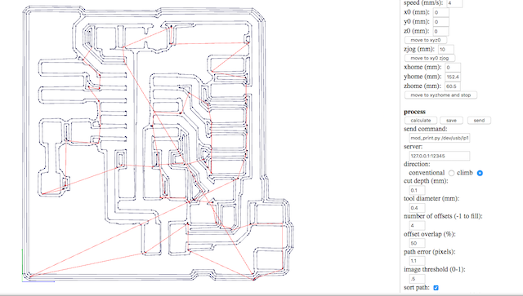Click the tool diameter (mm) input field
523x296 pixels.
point(418,208)
